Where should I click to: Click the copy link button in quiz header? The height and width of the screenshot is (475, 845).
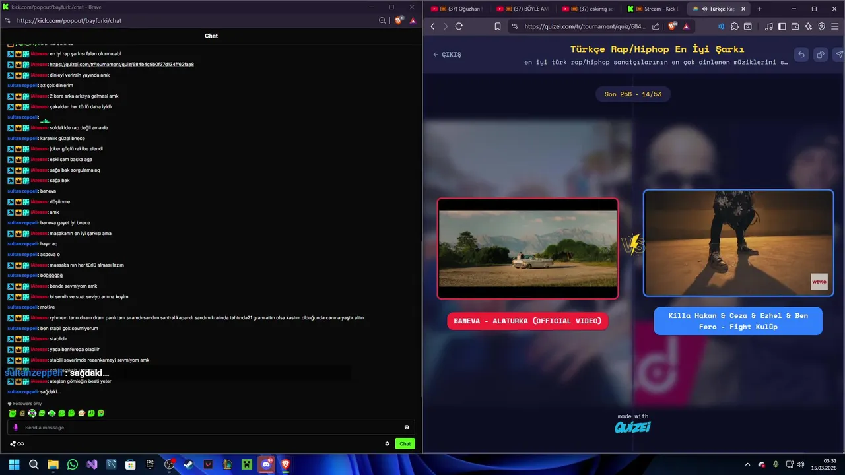coord(821,55)
